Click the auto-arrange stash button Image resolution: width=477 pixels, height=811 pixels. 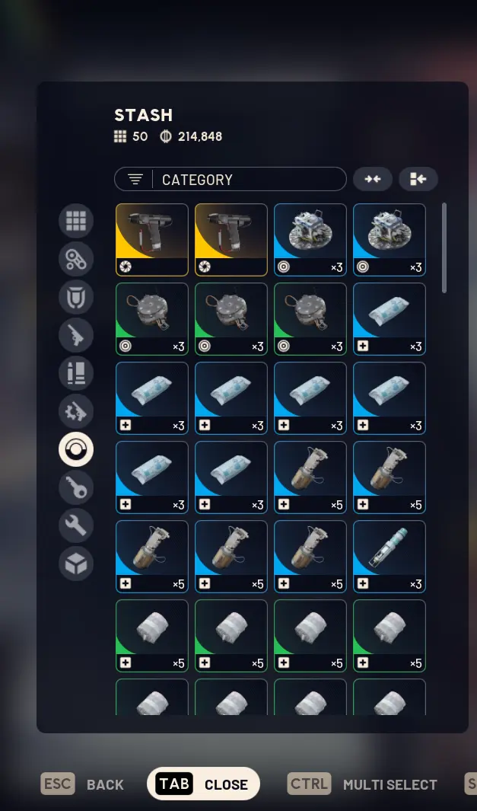418,179
